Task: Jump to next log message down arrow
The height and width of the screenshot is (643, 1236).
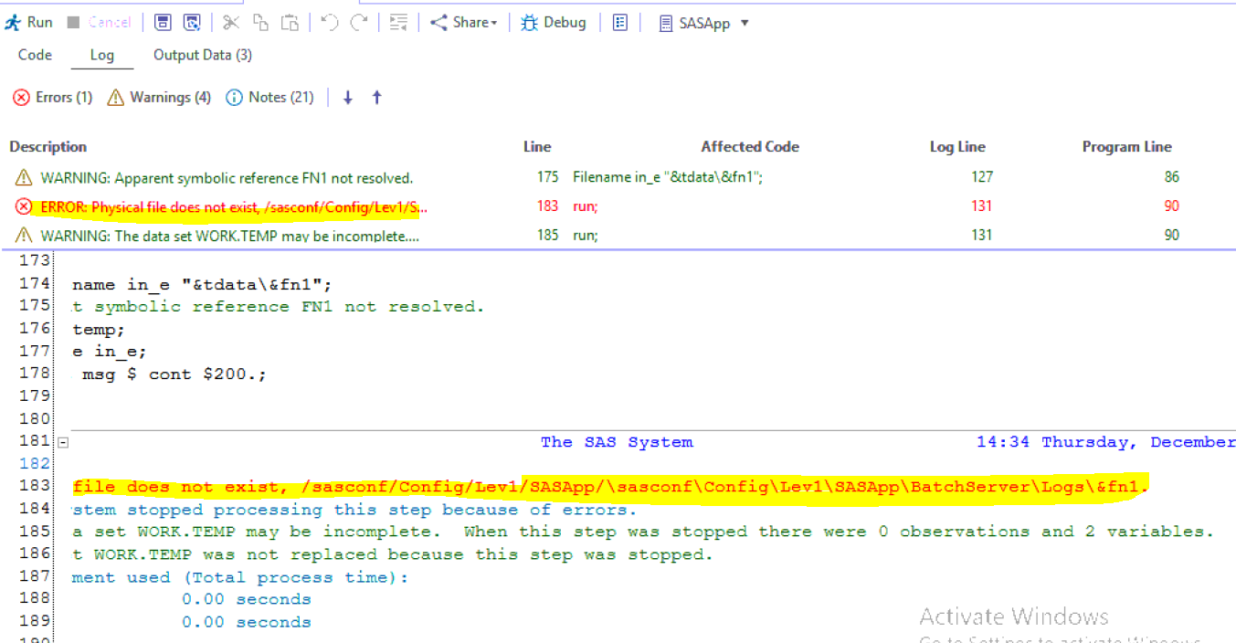Action: [x=348, y=98]
